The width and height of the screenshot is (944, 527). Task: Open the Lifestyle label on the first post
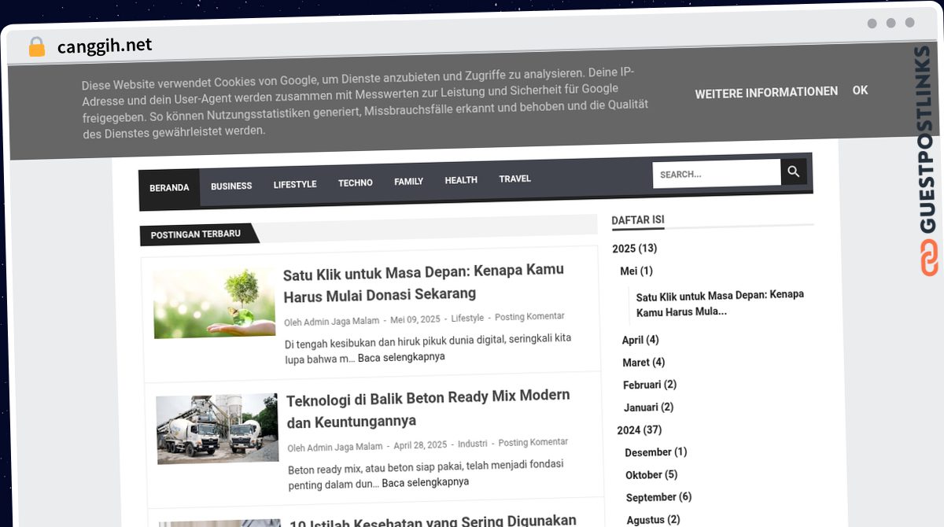click(x=467, y=319)
